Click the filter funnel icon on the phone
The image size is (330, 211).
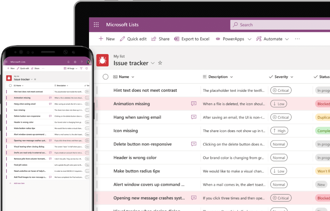[x=81, y=68]
